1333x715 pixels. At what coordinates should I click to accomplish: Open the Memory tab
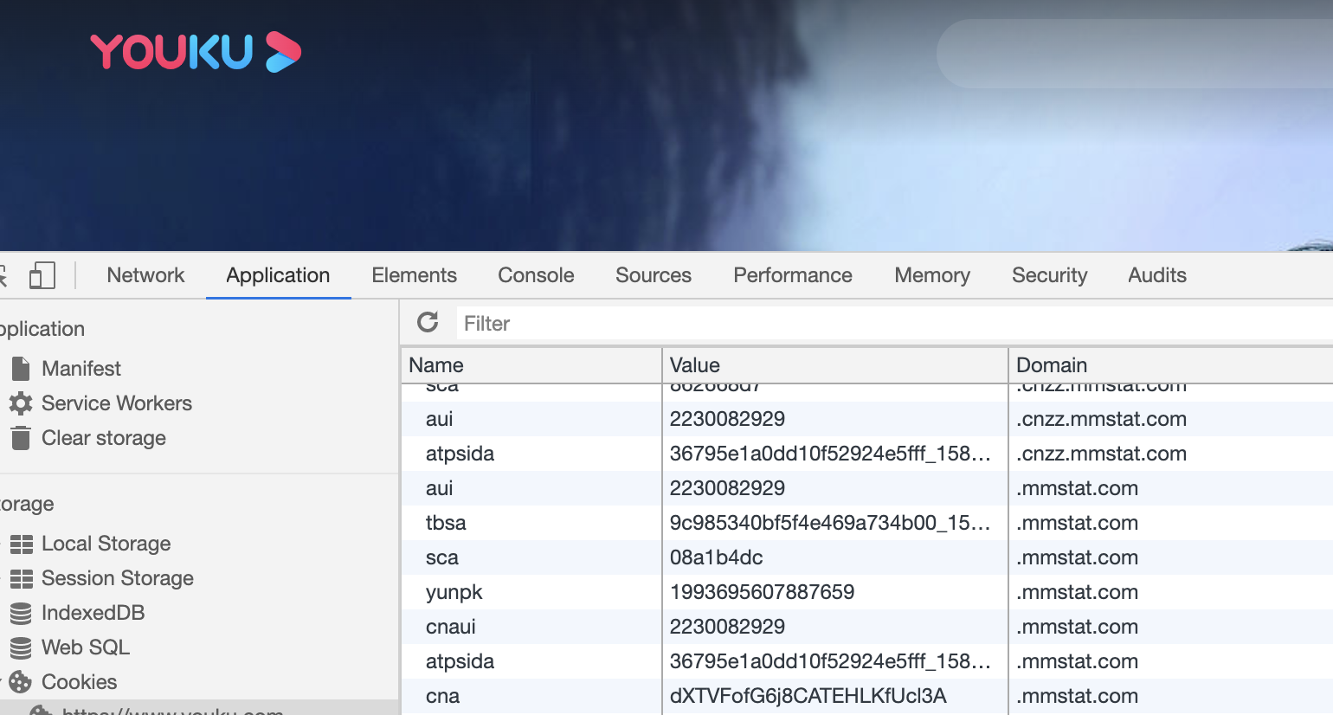coord(932,275)
